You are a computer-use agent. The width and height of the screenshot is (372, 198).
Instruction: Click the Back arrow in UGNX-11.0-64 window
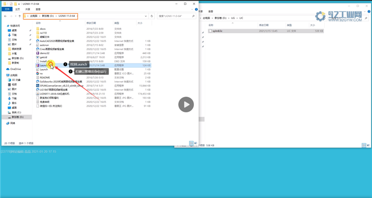coord(5,16)
